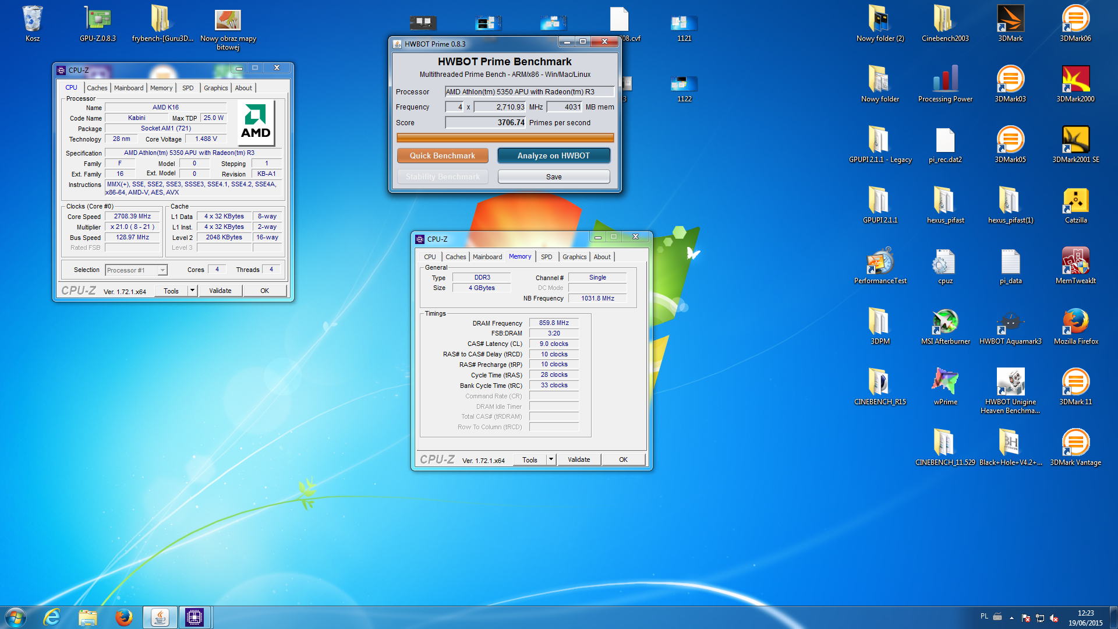Expand Tools dropdown arrow in CPU window
Screen dimensions: 1118x629
tap(192, 291)
